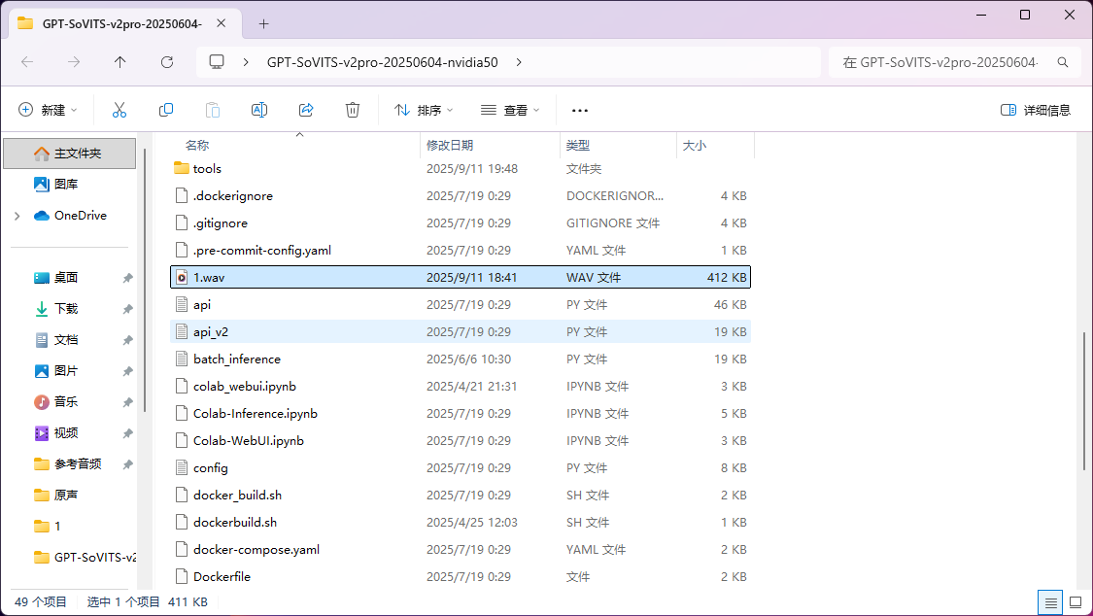Unpin 视频 using its pin icon
1093x616 pixels.
pos(127,433)
